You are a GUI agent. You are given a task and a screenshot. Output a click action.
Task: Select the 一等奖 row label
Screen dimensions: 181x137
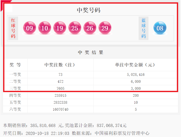tap(15, 75)
